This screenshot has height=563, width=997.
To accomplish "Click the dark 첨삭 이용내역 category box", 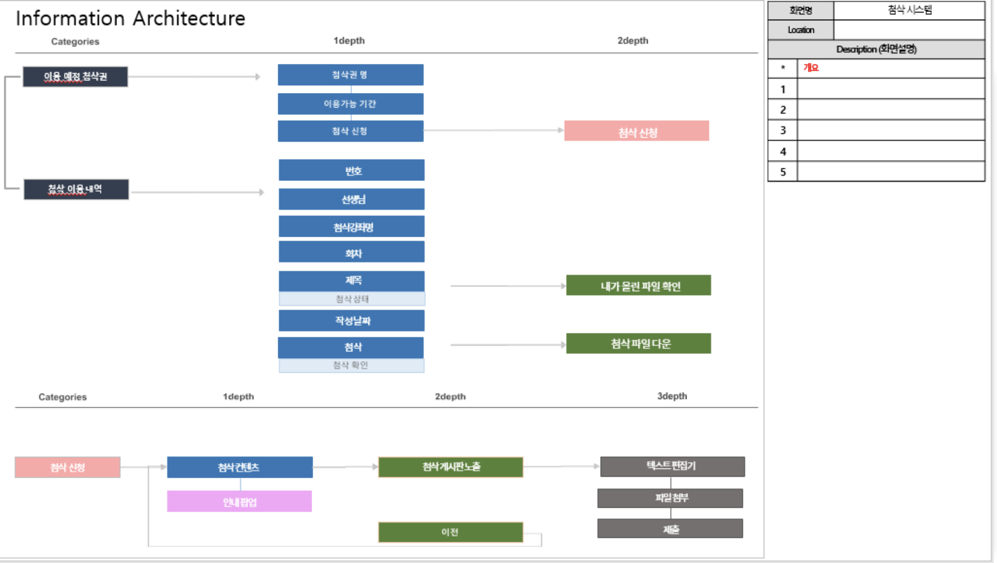I will (x=76, y=190).
